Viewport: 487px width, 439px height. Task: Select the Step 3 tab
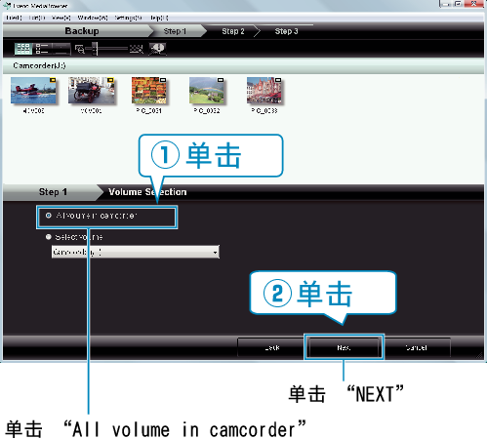(286, 31)
